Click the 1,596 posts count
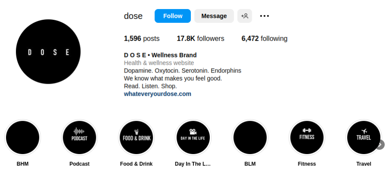389x173 pixels. [142, 38]
